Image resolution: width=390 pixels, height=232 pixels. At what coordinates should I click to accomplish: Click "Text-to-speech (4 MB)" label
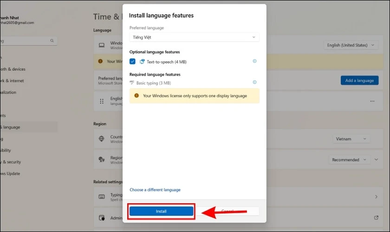[166, 62]
